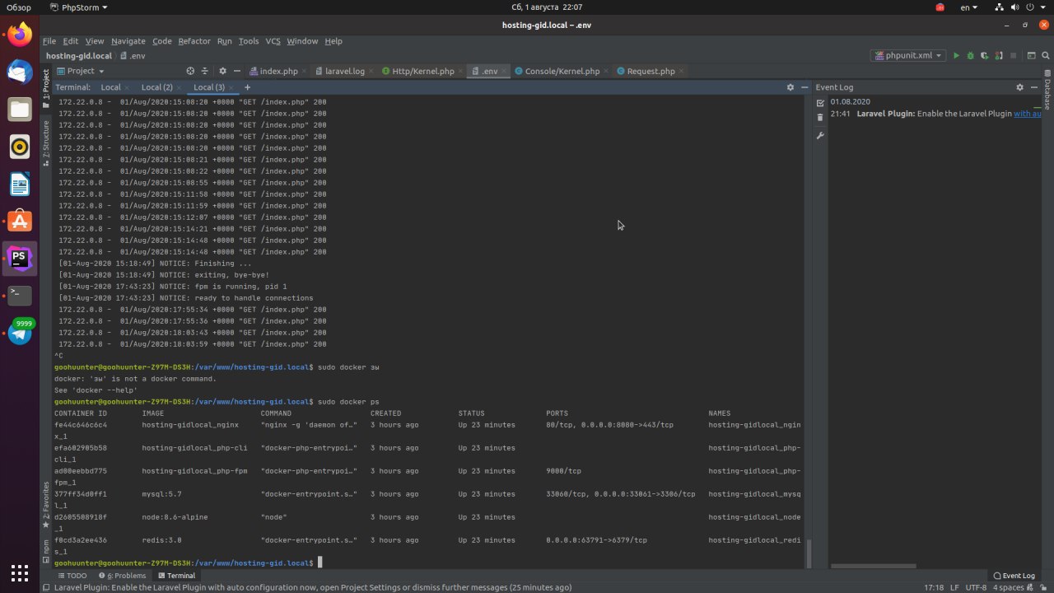Image resolution: width=1054 pixels, height=593 pixels.
Task: Toggle Event Log button in status bar
Action: (1014, 576)
